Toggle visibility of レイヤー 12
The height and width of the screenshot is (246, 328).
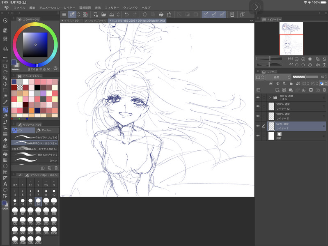(258, 106)
